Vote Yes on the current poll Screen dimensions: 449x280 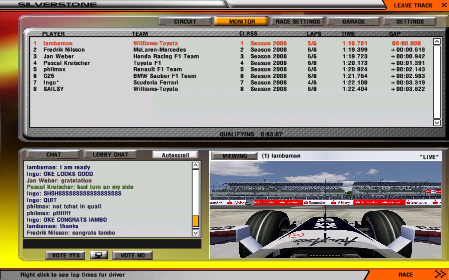pyautogui.click(x=66, y=255)
